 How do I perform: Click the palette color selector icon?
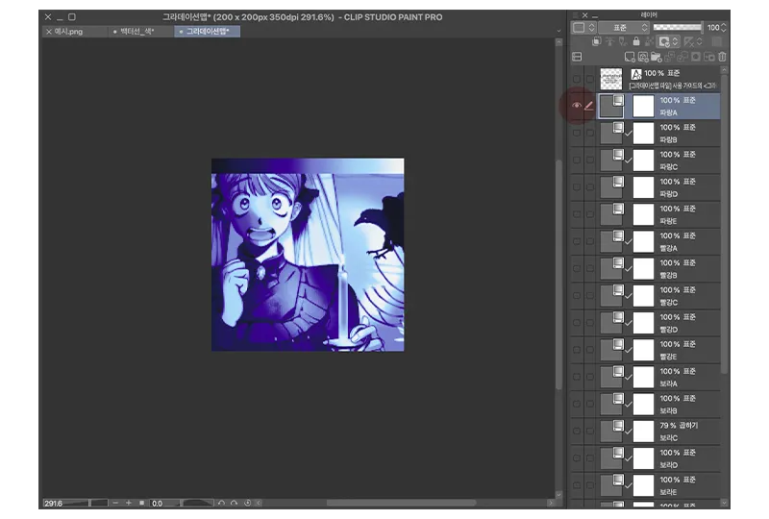579,28
